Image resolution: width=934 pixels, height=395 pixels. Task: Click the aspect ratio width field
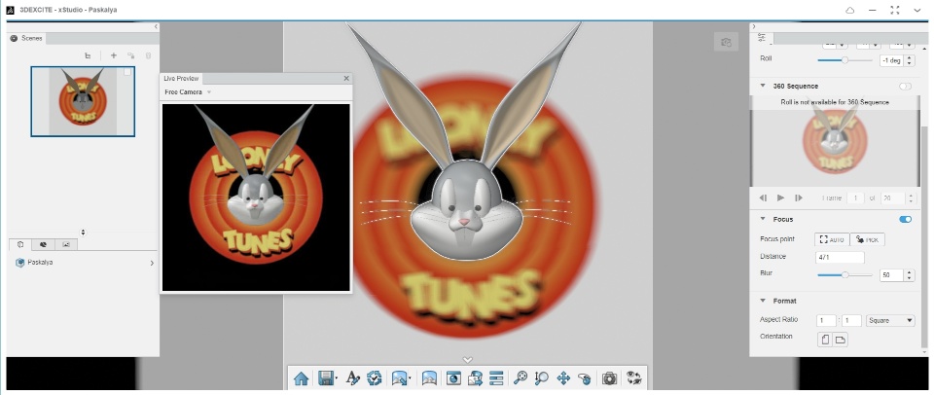click(x=827, y=320)
